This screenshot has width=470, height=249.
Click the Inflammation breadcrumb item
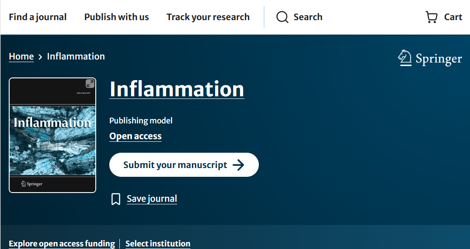pyautogui.click(x=76, y=56)
